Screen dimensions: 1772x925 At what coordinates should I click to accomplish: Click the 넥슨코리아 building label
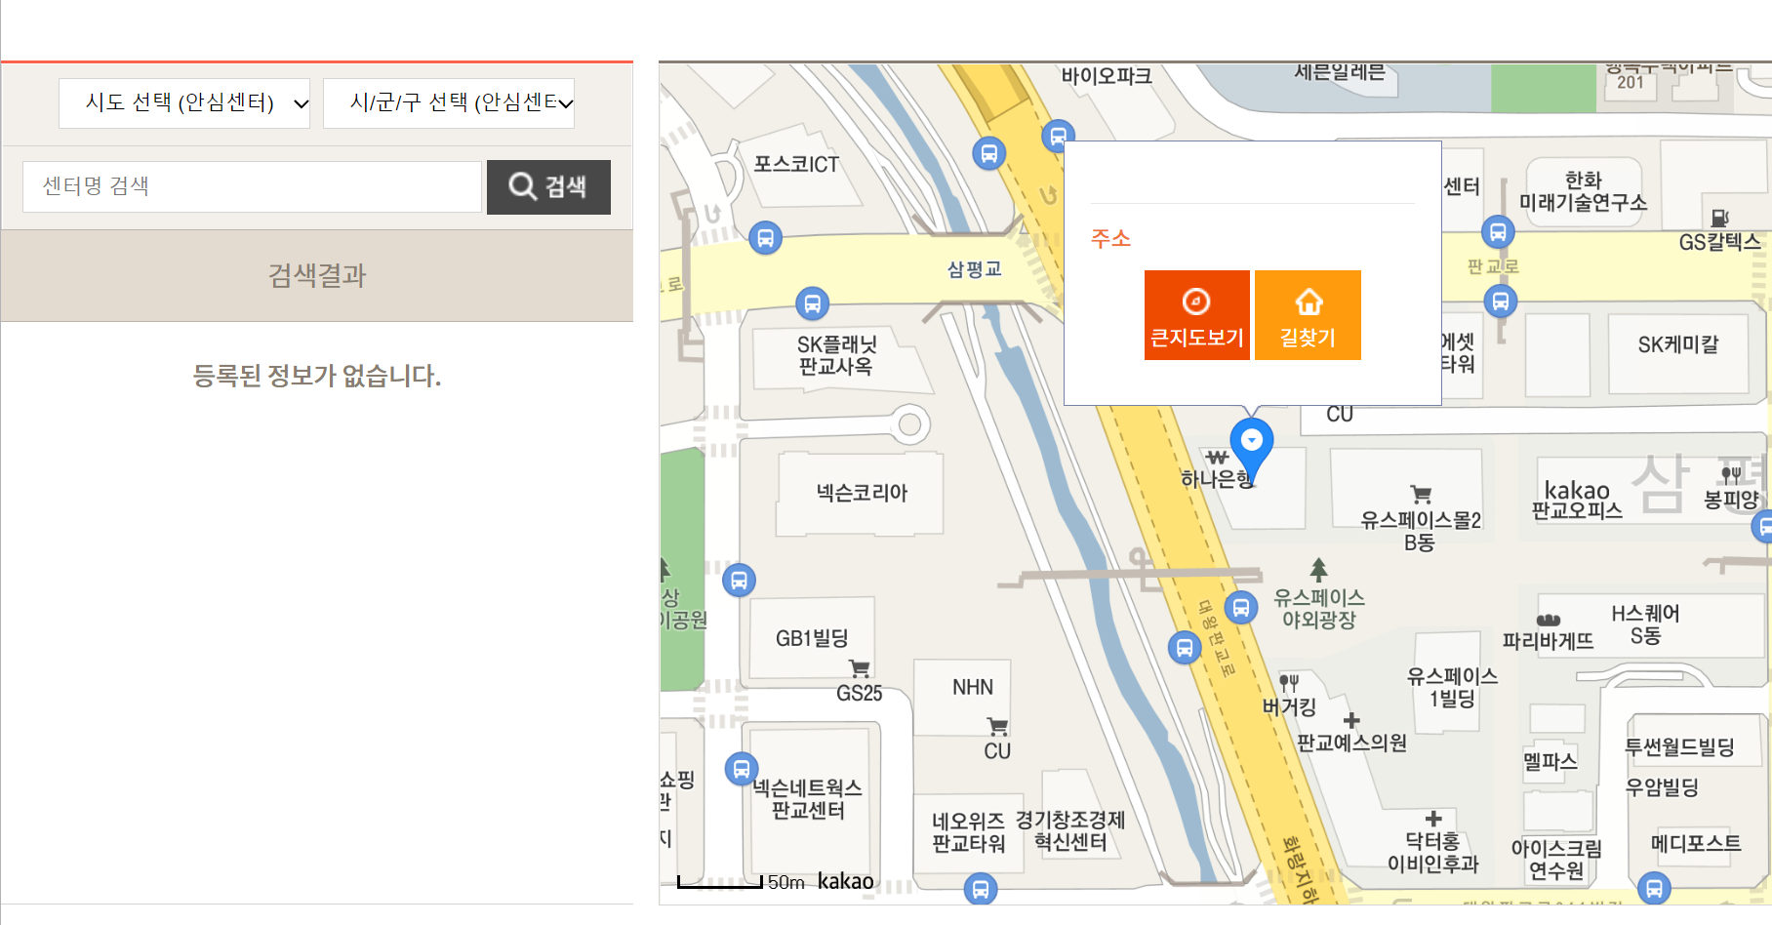click(x=862, y=493)
